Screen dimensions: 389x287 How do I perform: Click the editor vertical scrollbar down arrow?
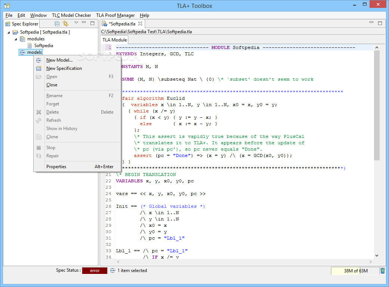[x=377, y=256]
